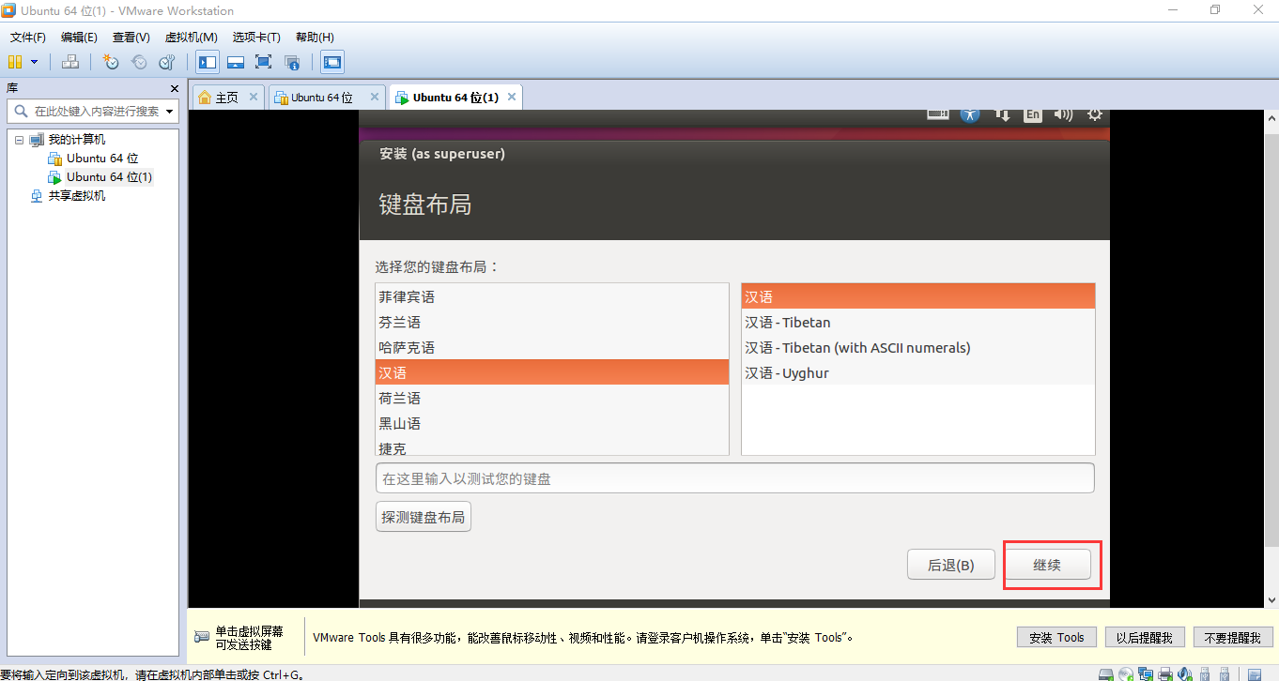Click the hard disk status bar icon
The image size is (1279, 681).
point(1106,673)
